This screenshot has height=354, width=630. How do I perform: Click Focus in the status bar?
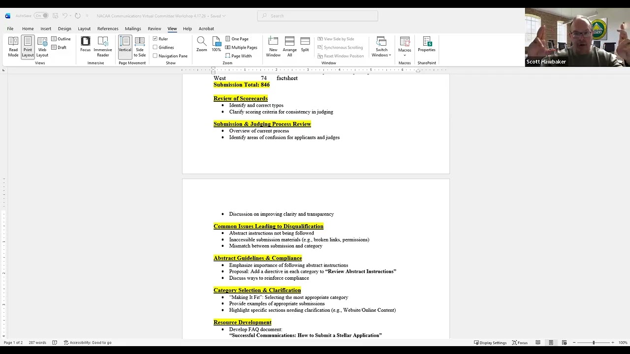point(520,343)
